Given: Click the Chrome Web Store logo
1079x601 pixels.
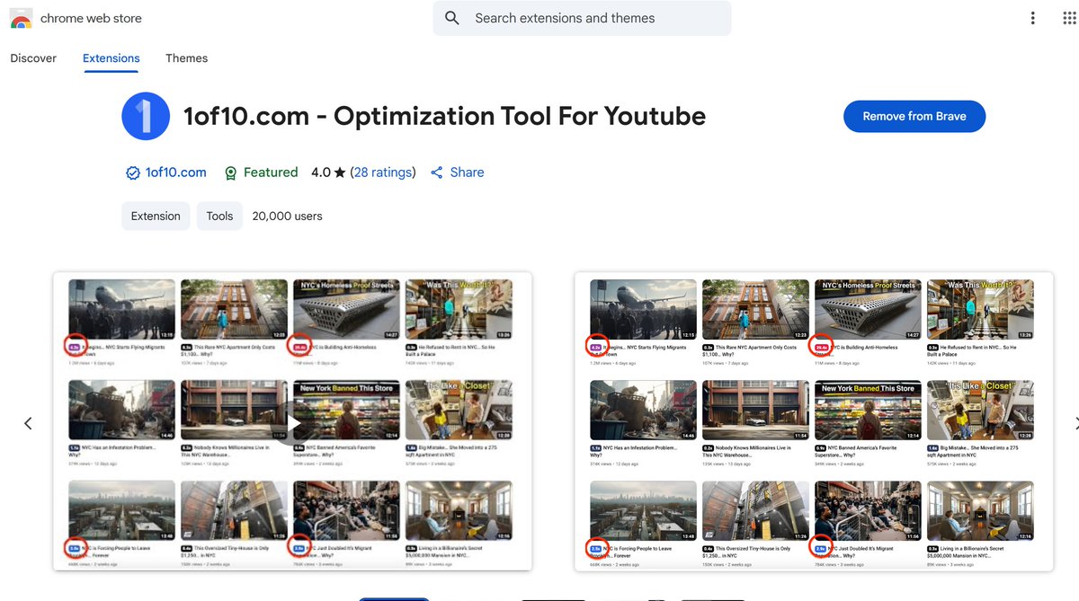Looking at the screenshot, I should (x=21, y=18).
